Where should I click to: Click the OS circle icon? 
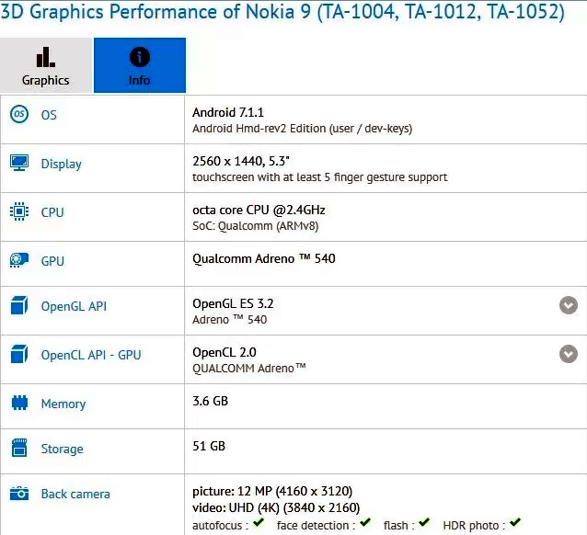tap(19, 115)
